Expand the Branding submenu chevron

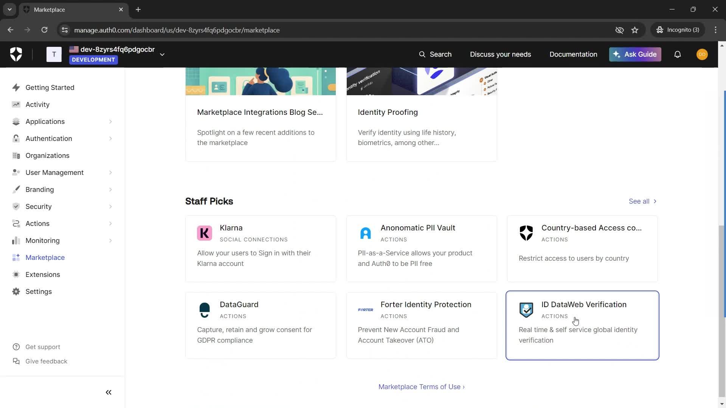[x=110, y=190]
